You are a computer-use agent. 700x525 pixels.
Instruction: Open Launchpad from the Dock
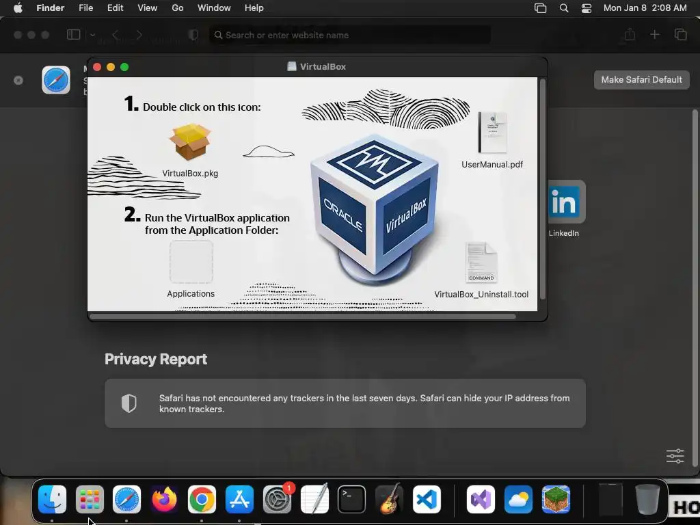[90, 499]
